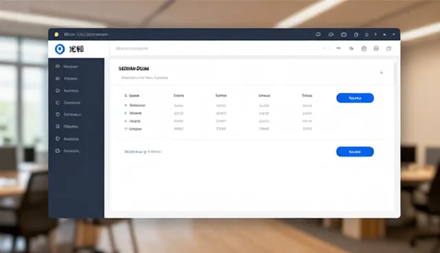Viewport: 440px width, 253px height.
Task: Open the second item in the dark sidebar
Action: pyautogui.click(x=67, y=78)
